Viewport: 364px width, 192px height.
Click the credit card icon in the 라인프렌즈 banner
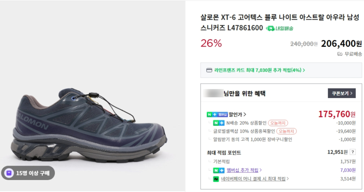pyautogui.click(x=209, y=70)
